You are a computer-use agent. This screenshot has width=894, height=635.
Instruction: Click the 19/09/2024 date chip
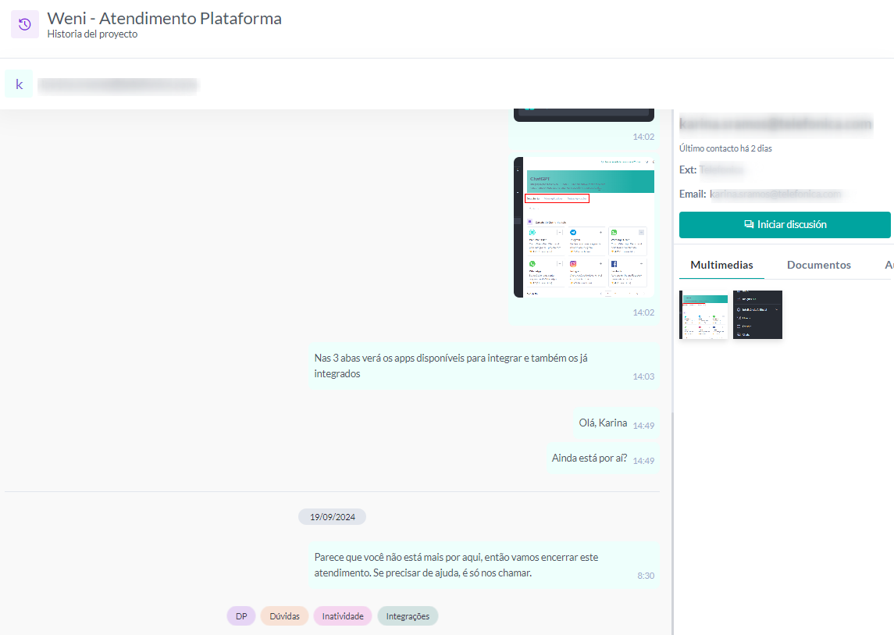coord(332,517)
